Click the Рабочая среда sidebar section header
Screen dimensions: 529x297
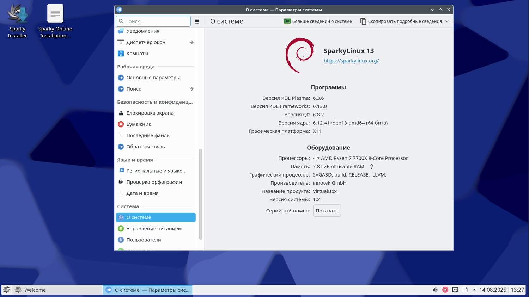136,67
